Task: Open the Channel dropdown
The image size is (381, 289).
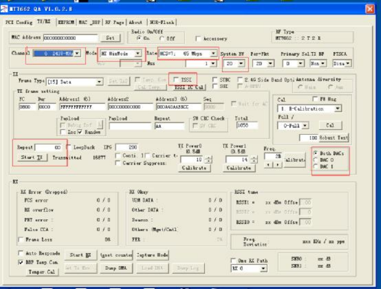Action: pyautogui.click(x=77, y=53)
